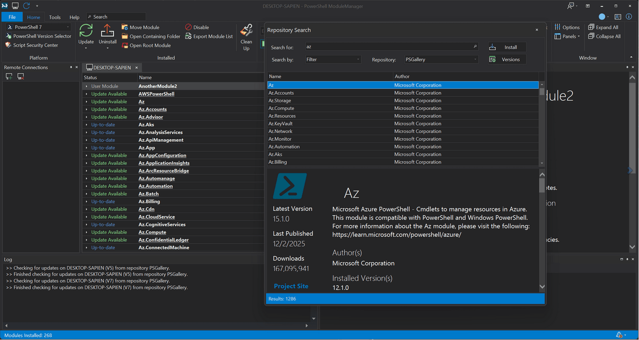
Task: Click the PowerShell logo thumbnail for Az
Action: (x=290, y=186)
